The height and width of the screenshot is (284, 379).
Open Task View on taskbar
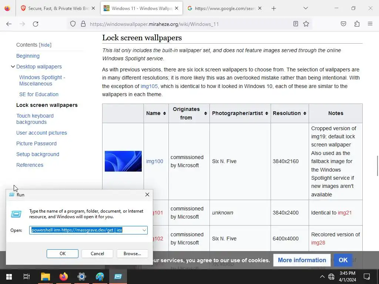click(27, 277)
